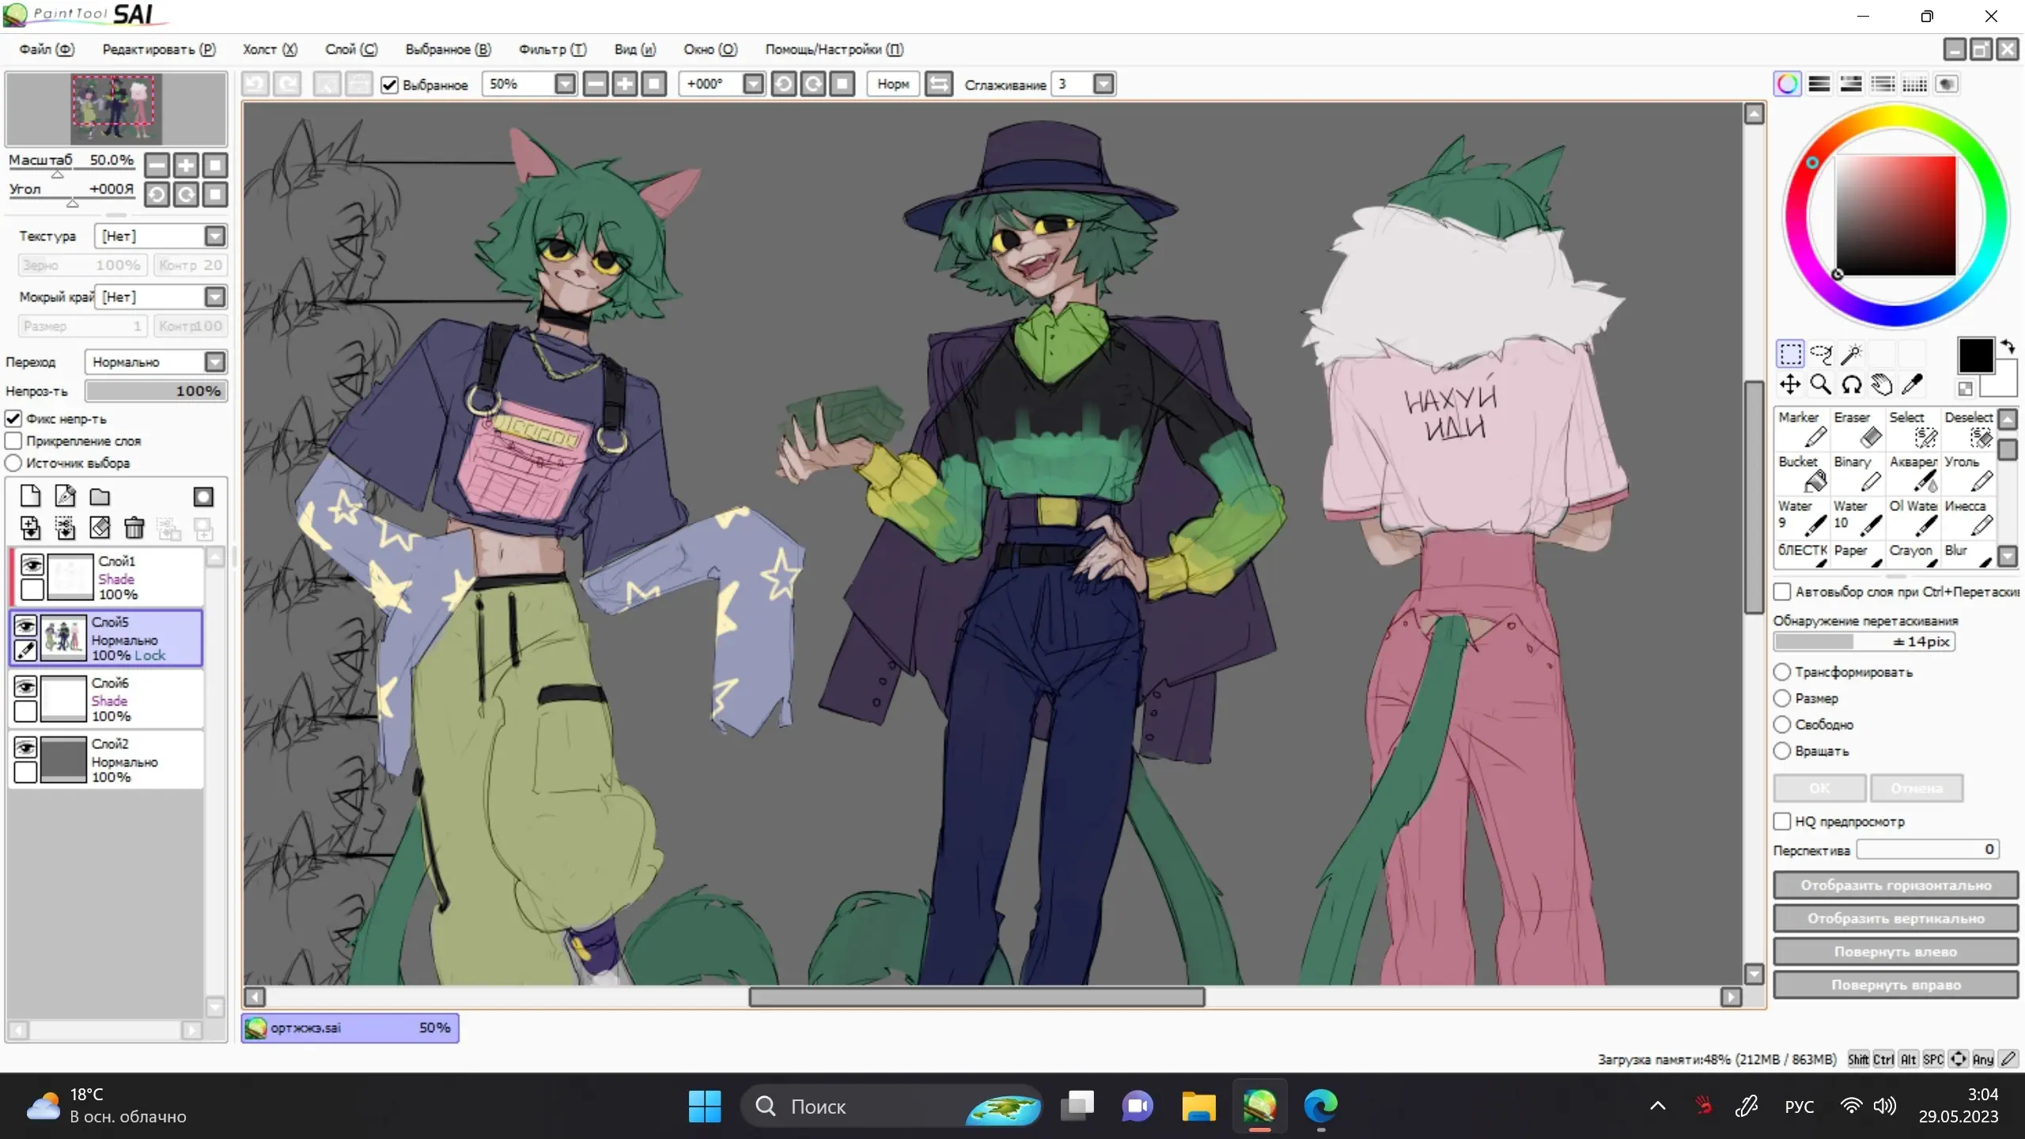
Task: Open the Текстура dropdown
Action: pos(214,236)
